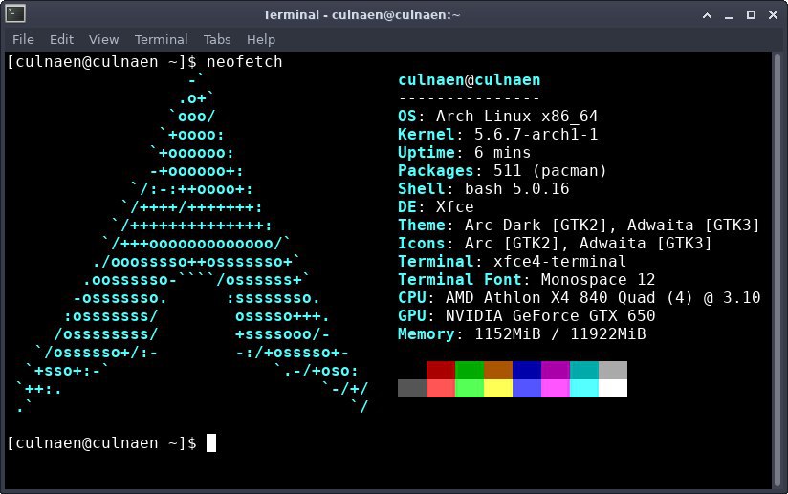Open the Edit menu

pyautogui.click(x=61, y=40)
